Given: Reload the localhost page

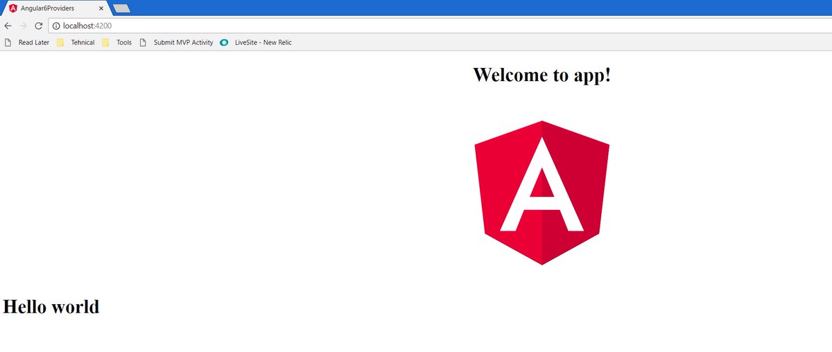Looking at the screenshot, I should point(39,26).
